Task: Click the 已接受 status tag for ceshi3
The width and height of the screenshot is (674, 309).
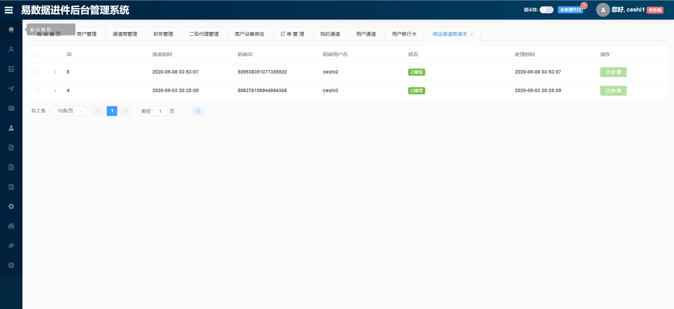Action: coord(417,91)
